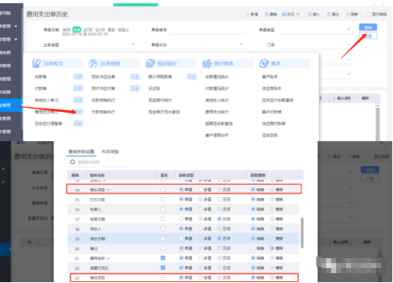Click the magnifier icon in condition search
This screenshot has height=283, width=393.
point(72,162)
